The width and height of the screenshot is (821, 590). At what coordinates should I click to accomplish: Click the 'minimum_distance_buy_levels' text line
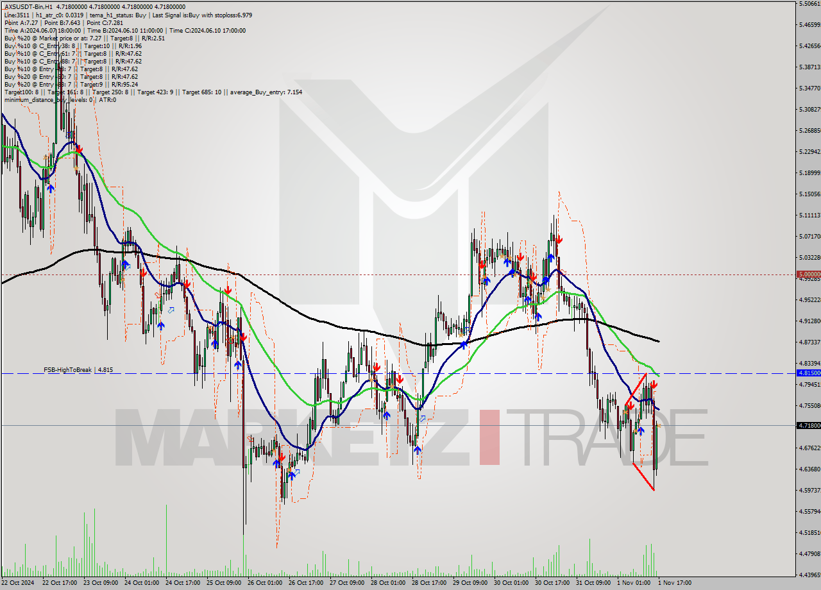(x=60, y=99)
